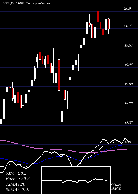Click the 19.09 price axis label

(128, 84)
